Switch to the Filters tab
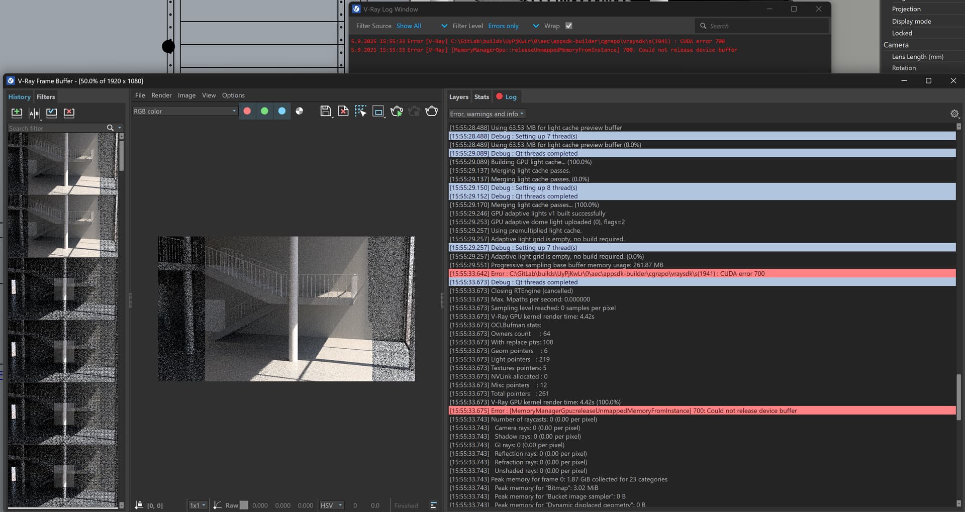965x512 pixels. point(46,96)
